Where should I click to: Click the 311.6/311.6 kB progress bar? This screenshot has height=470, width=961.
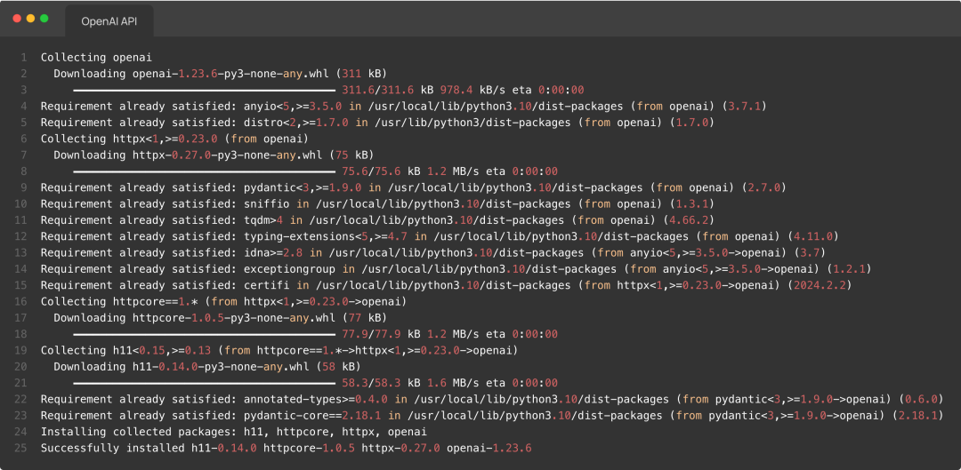click(x=204, y=90)
